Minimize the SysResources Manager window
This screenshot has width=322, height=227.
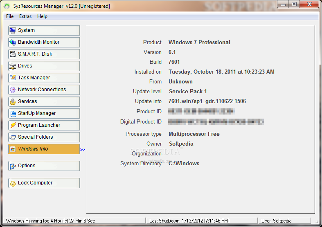(284, 4)
